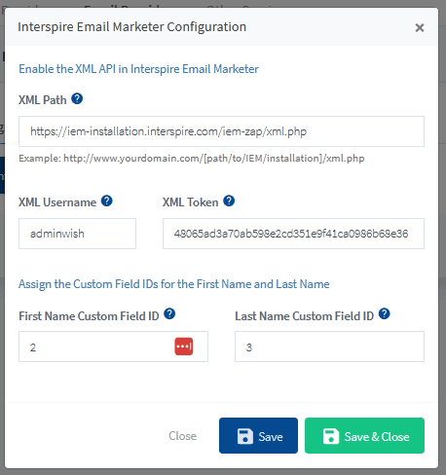Click the blue Save button
The height and width of the screenshot is (475, 446).
click(258, 435)
